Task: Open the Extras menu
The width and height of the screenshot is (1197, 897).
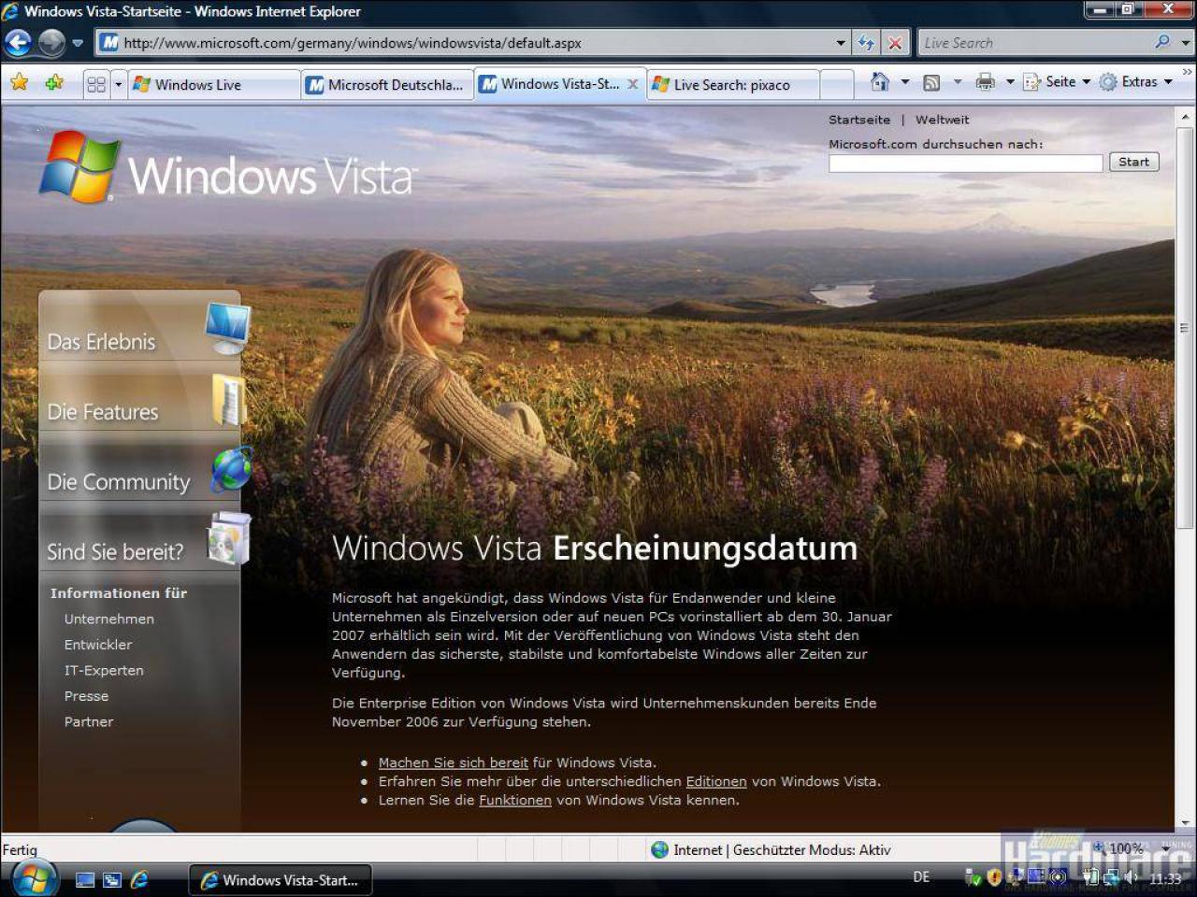Action: point(1136,82)
